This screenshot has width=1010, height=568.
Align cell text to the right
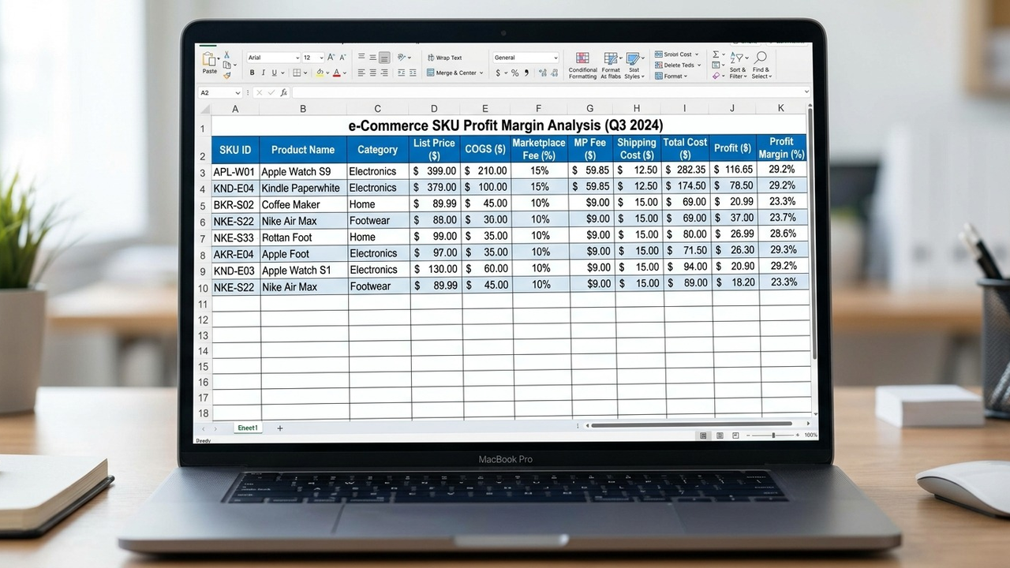(384, 73)
